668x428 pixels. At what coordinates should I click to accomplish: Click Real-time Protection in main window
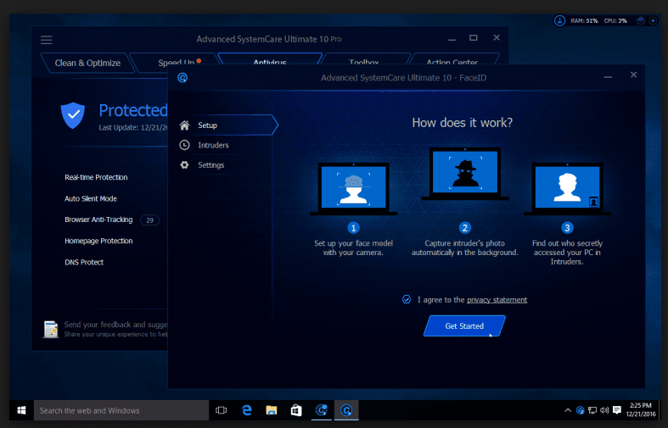(x=96, y=177)
